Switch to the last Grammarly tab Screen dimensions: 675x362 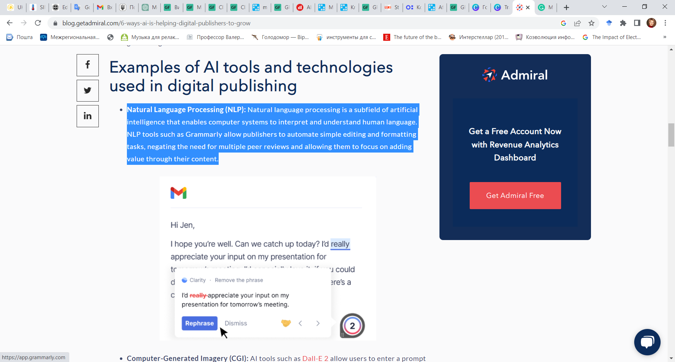pos(546,7)
